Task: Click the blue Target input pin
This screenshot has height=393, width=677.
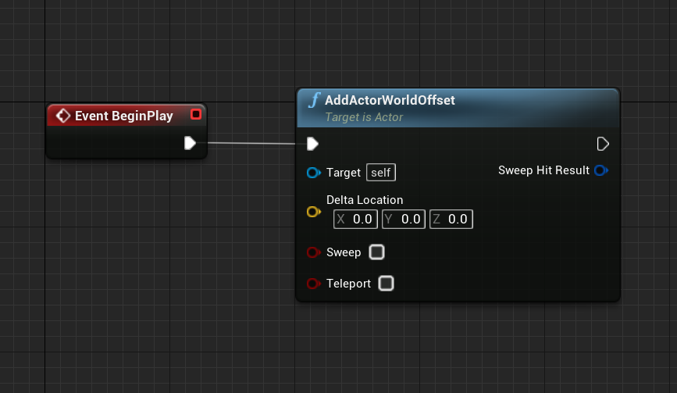Action: coord(313,173)
